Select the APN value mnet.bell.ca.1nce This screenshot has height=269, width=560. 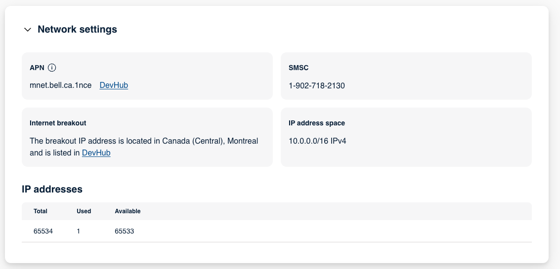tap(60, 85)
